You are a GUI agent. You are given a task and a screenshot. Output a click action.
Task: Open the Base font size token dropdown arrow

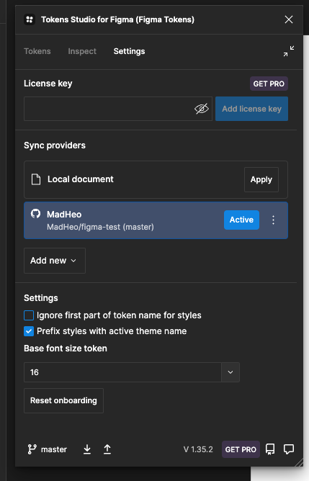click(x=230, y=372)
